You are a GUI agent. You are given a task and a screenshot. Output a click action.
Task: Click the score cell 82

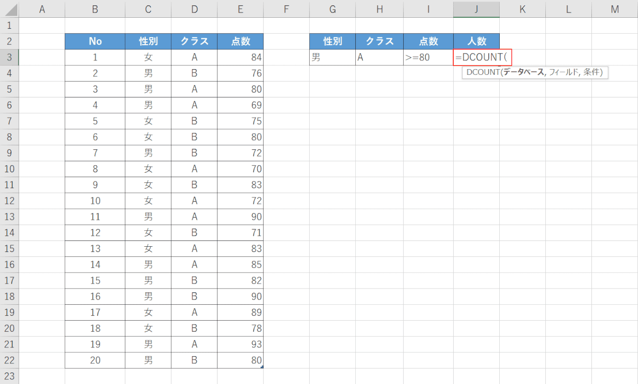point(241,280)
